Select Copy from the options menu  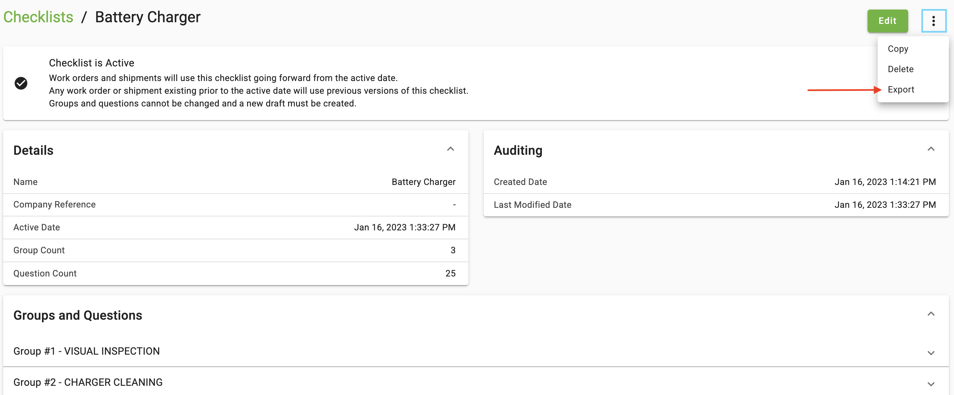[898, 49]
